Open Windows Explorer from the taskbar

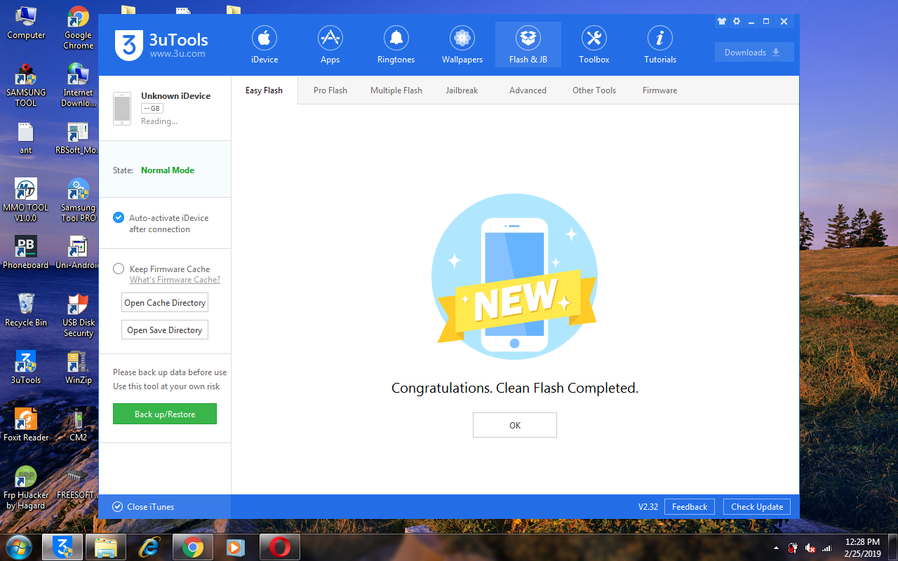[106, 547]
